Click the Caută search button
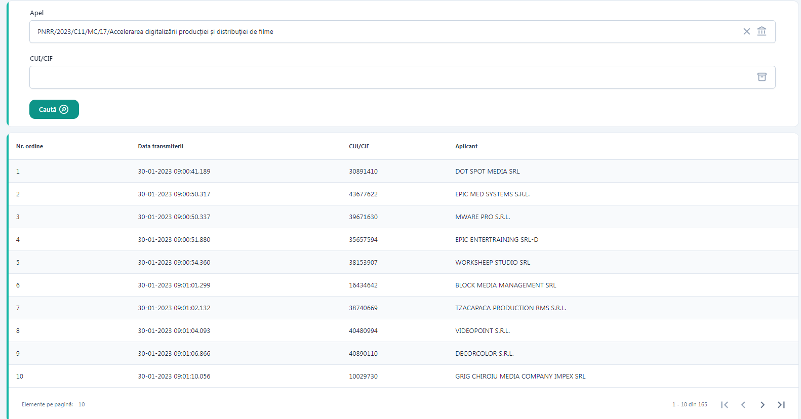This screenshot has width=801, height=419. point(54,109)
